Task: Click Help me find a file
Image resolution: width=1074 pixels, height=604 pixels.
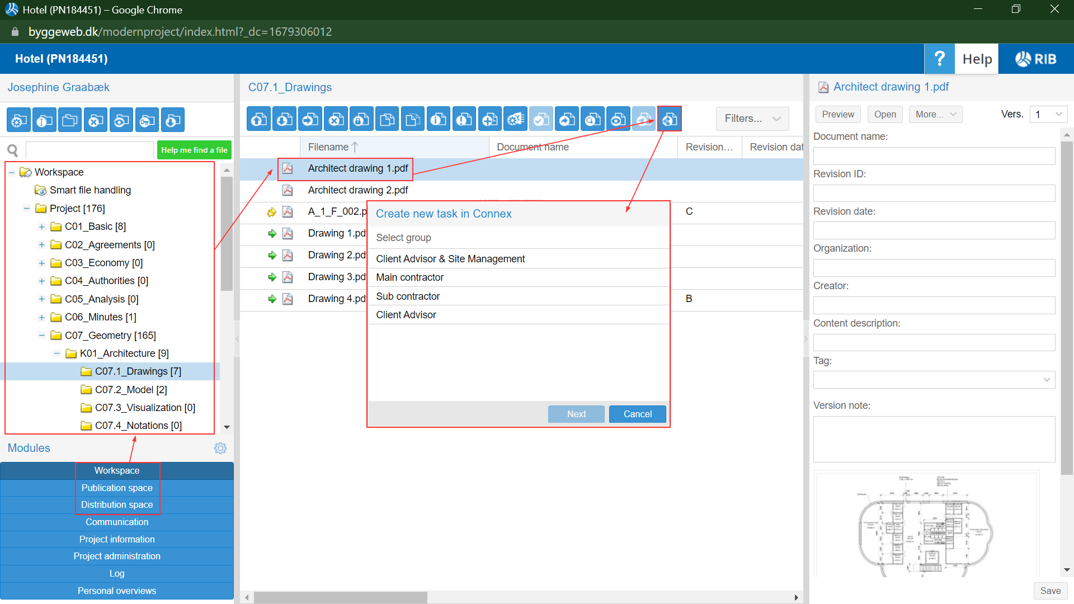Action: (194, 150)
